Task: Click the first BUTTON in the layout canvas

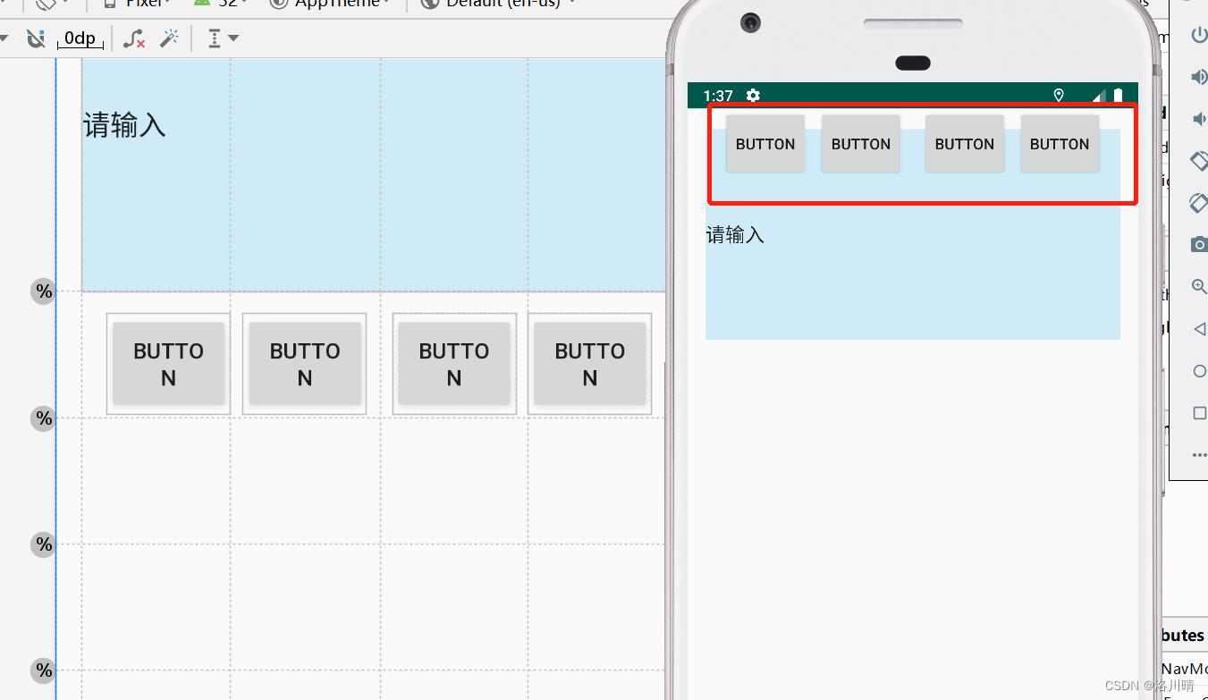Action: [168, 364]
